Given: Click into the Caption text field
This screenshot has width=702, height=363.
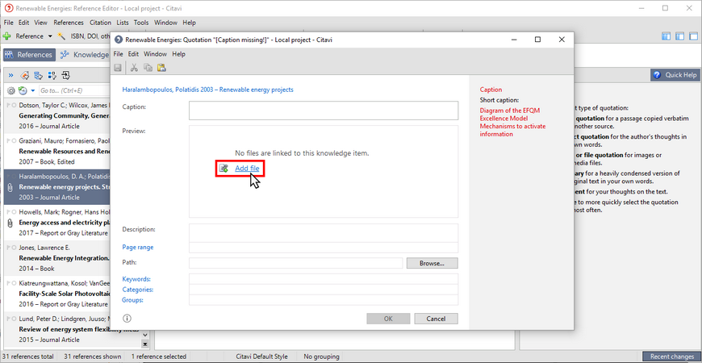Looking at the screenshot, I should coord(324,111).
